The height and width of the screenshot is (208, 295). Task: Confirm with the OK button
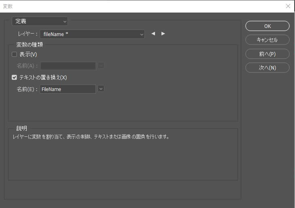pos(267,26)
